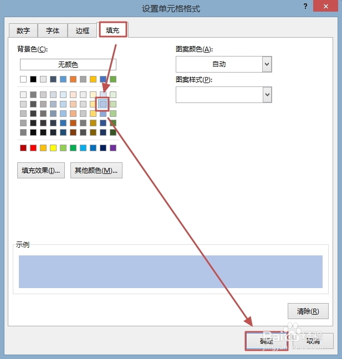Choose bright red standard color swatch

point(33,148)
